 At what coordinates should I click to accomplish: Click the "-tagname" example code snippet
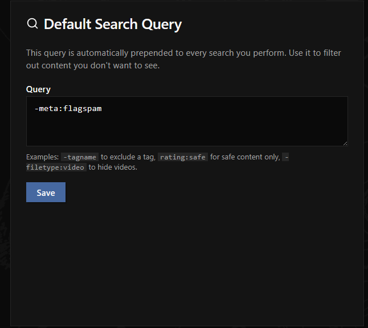[80, 157]
